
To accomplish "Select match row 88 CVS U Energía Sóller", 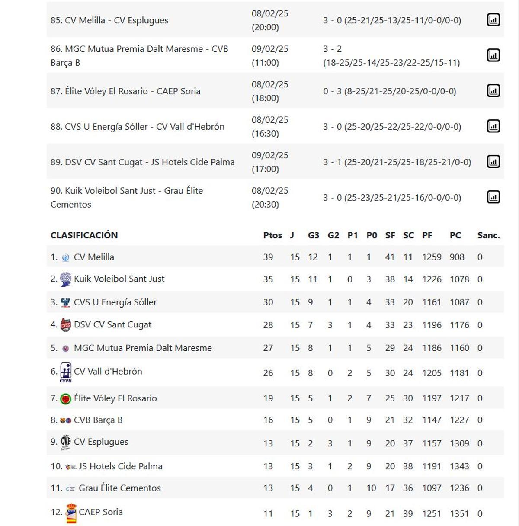I will [143, 126].
